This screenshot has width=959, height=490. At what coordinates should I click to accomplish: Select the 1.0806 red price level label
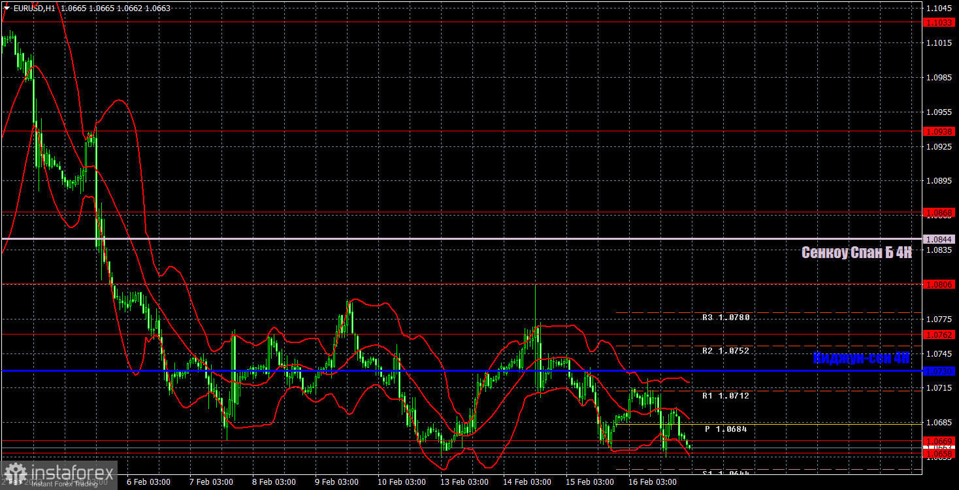click(939, 284)
